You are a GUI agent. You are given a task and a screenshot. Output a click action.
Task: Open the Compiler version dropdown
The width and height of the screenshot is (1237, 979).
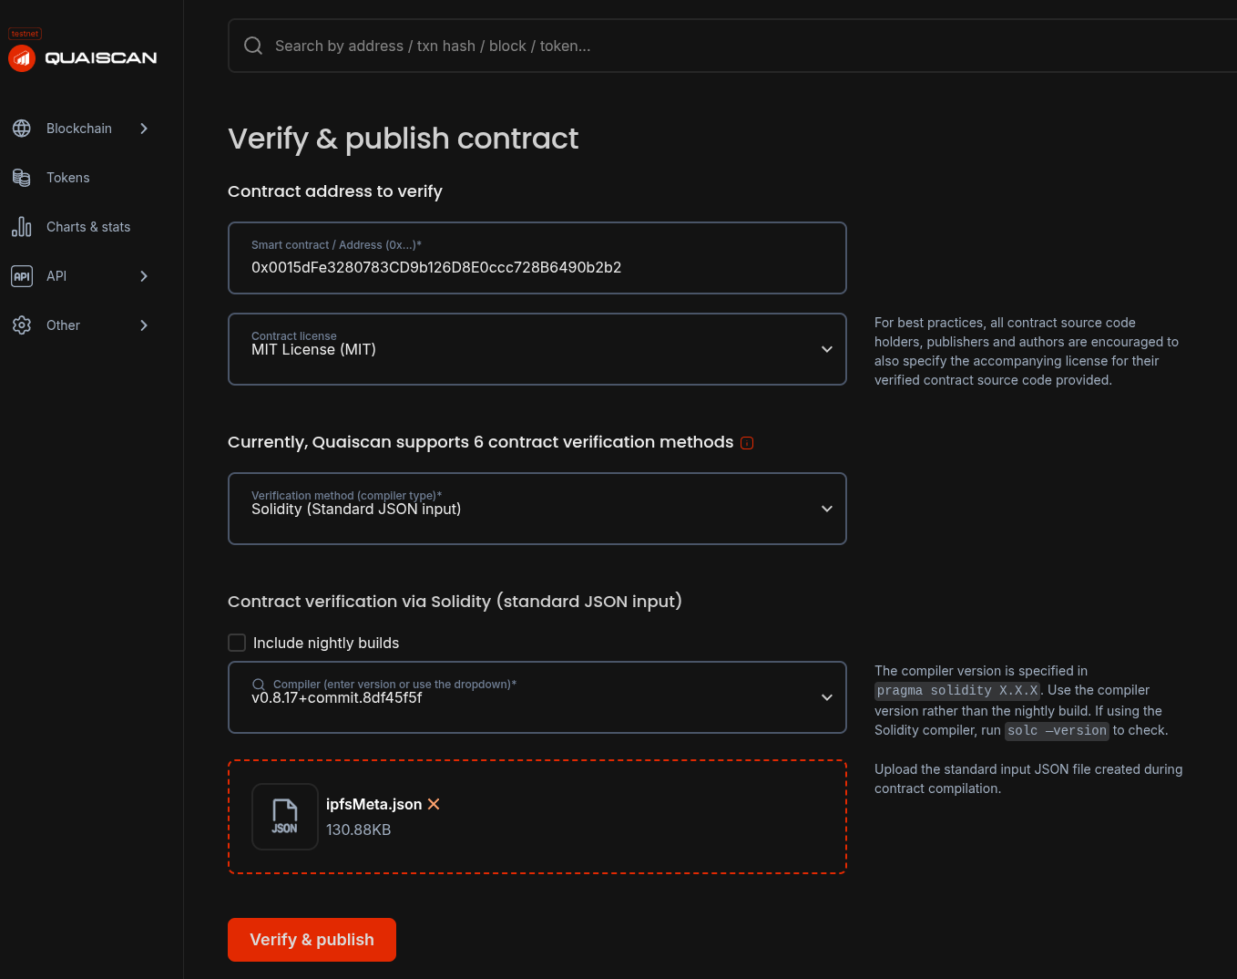(x=537, y=697)
